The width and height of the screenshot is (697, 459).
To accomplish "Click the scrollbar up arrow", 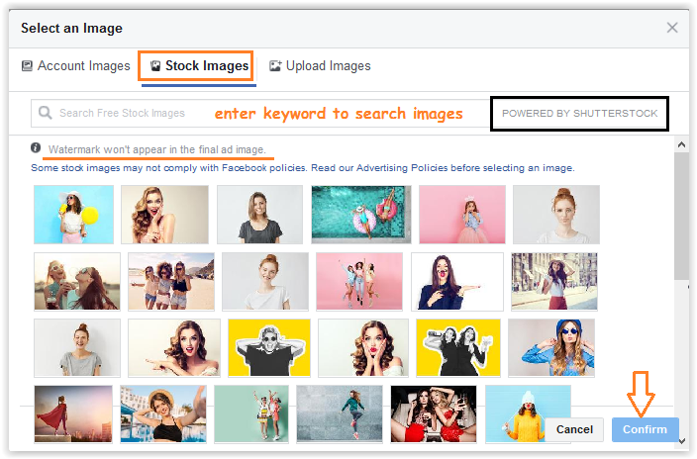I will tap(681, 145).
